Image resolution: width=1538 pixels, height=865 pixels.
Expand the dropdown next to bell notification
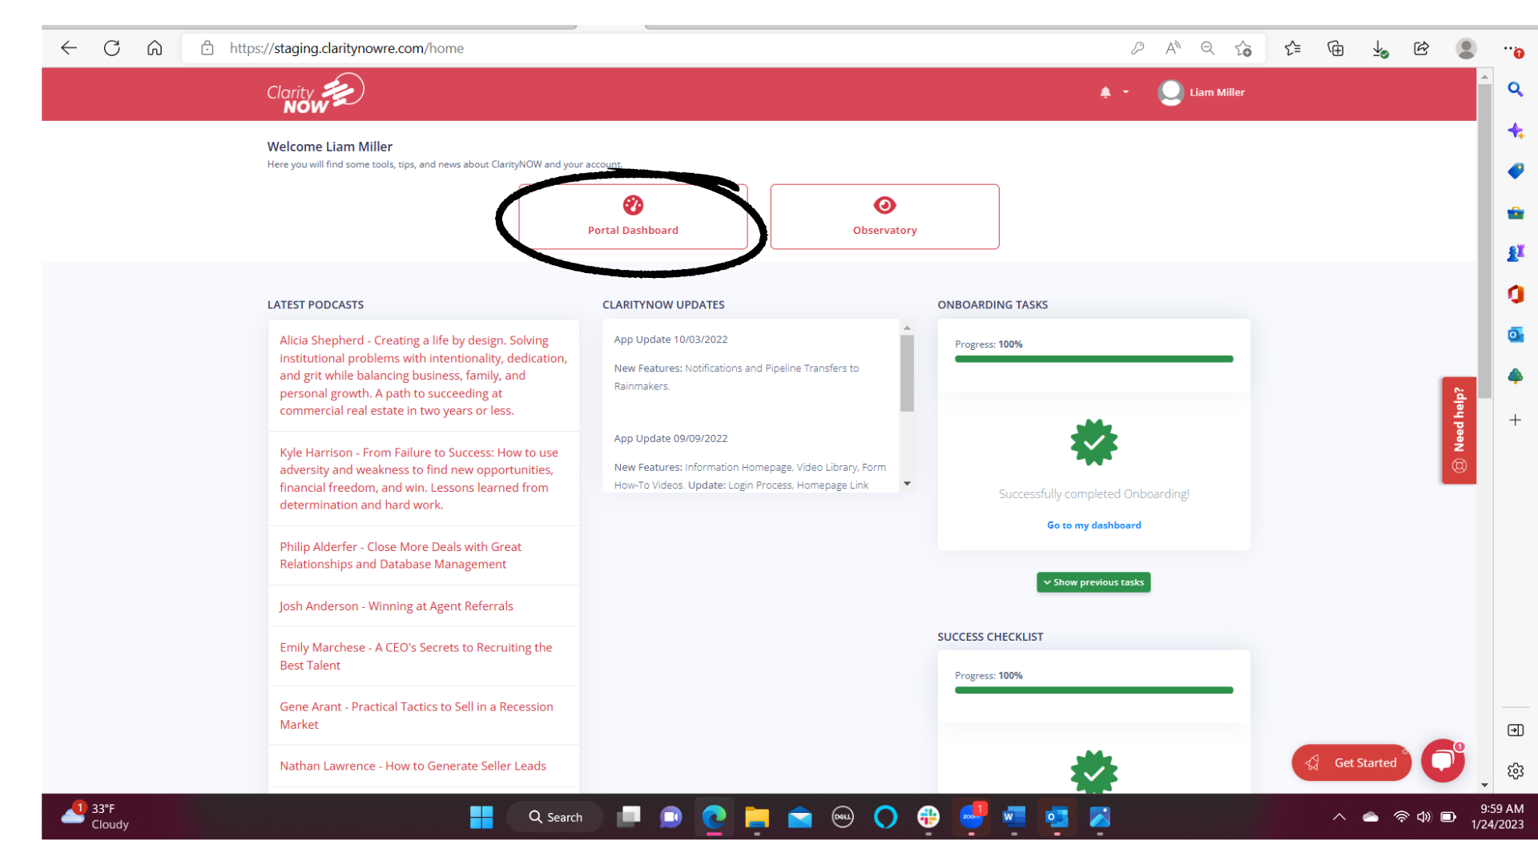(x=1126, y=94)
